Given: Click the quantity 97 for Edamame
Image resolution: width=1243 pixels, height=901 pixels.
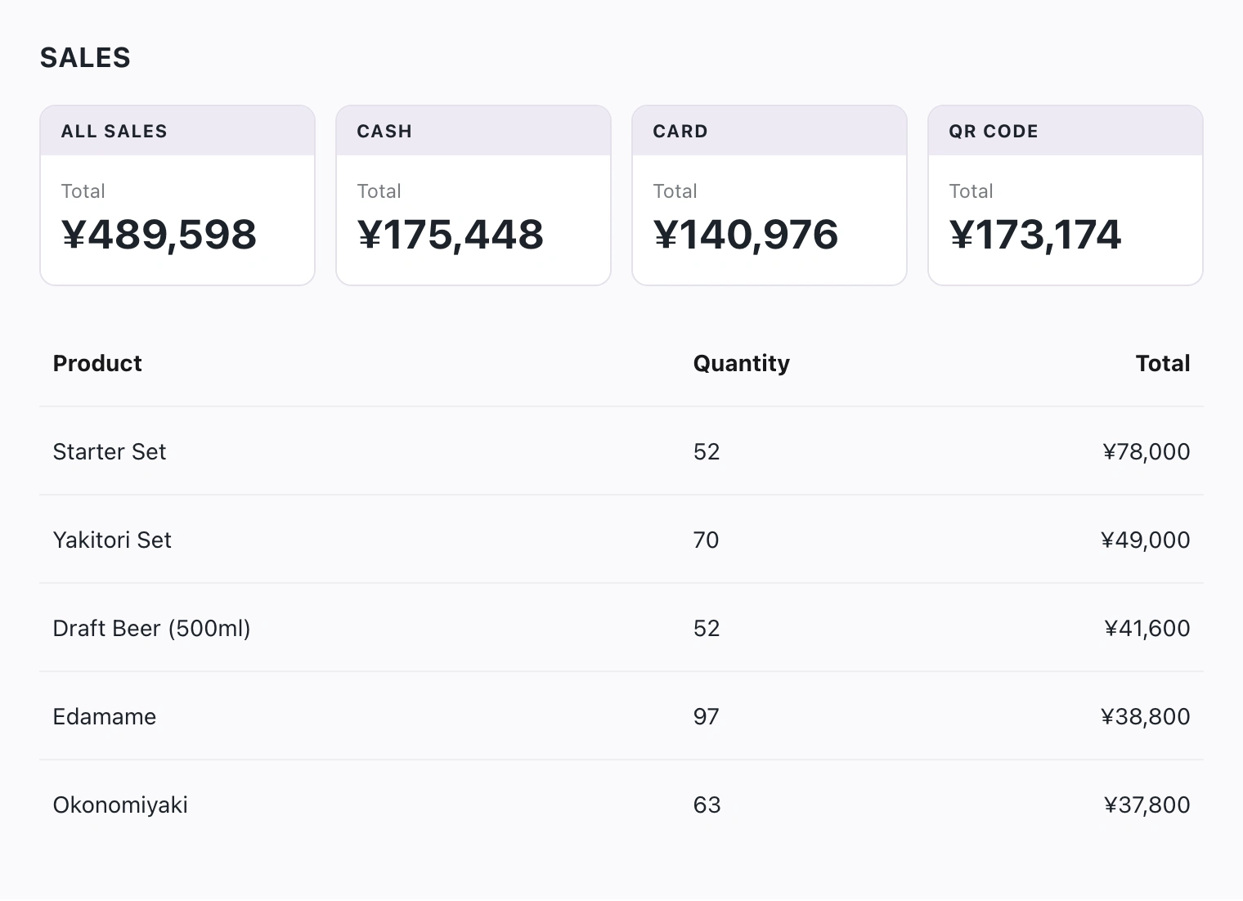Looking at the screenshot, I should (707, 716).
